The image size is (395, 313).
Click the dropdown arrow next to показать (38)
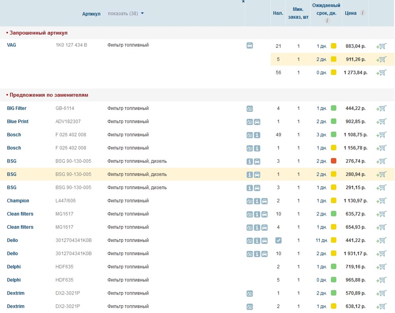pyautogui.click(x=142, y=13)
